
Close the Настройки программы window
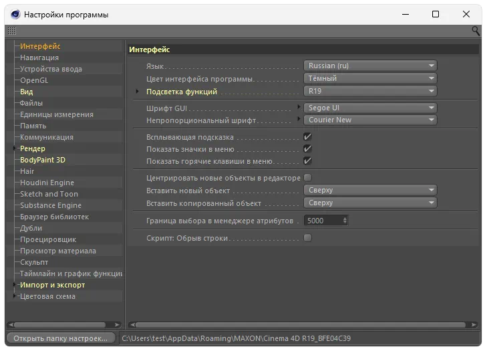tap(466, 14)
